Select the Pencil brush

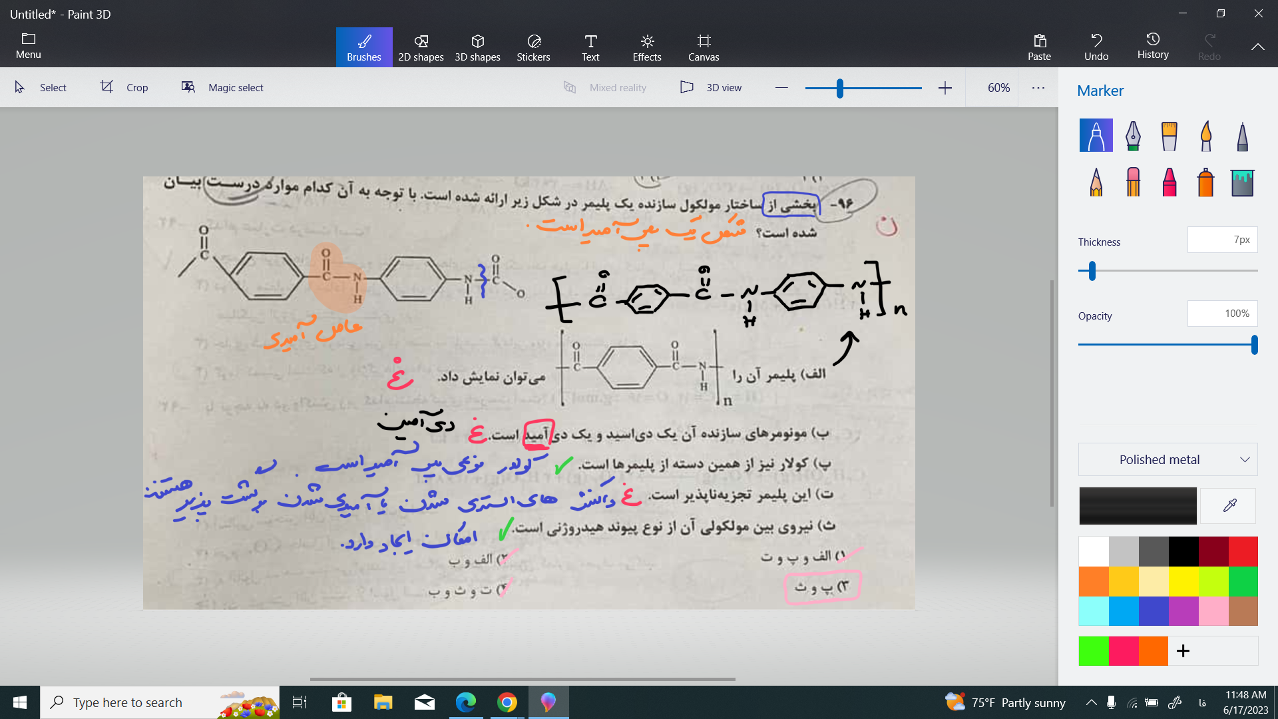[1096, 181]
